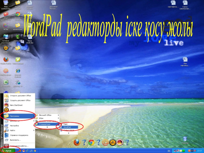Select the Документ Microso... file on desktop
The height and width of the screenshot is (153, 204).
coord(54,5)
